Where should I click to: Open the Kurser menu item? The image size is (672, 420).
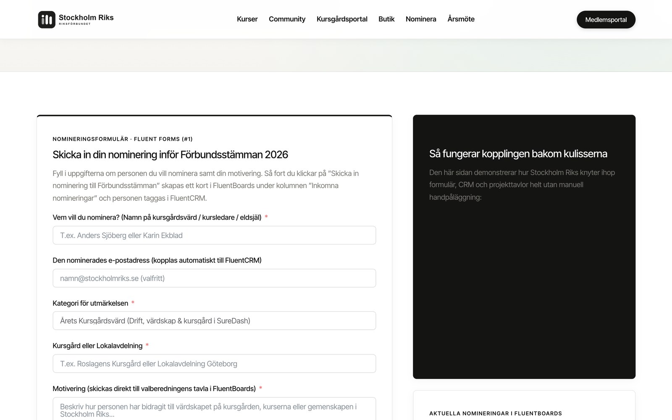click(x=247, y=19)
